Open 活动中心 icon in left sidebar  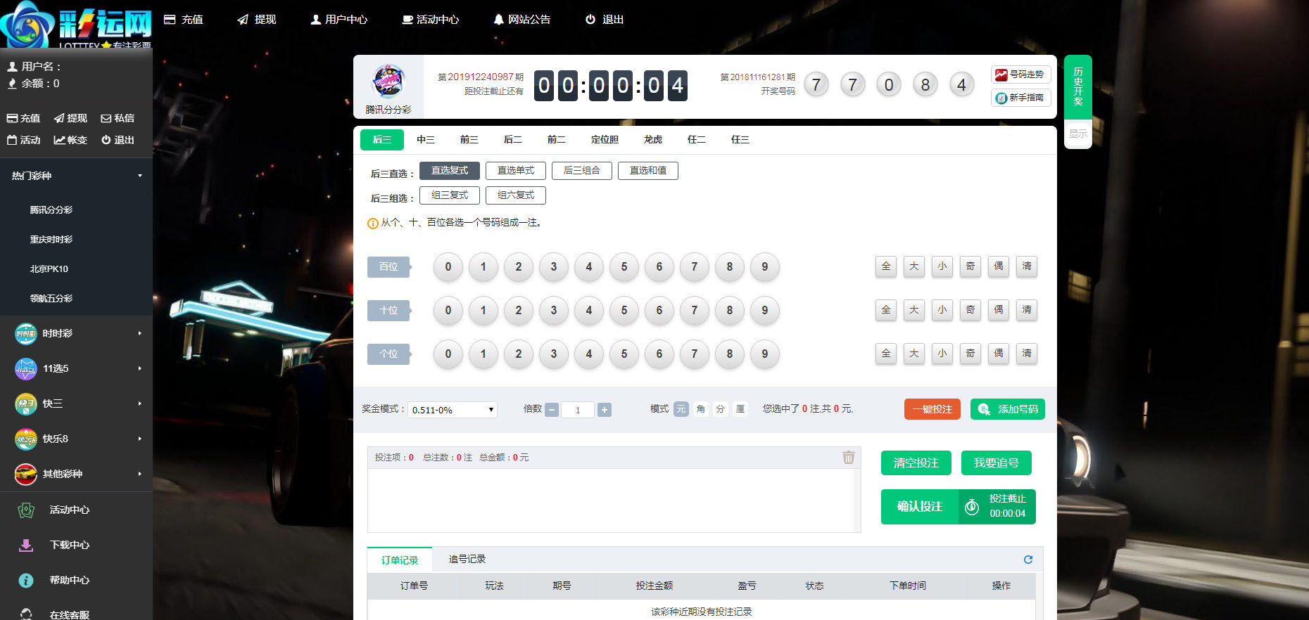coord(26,510)
